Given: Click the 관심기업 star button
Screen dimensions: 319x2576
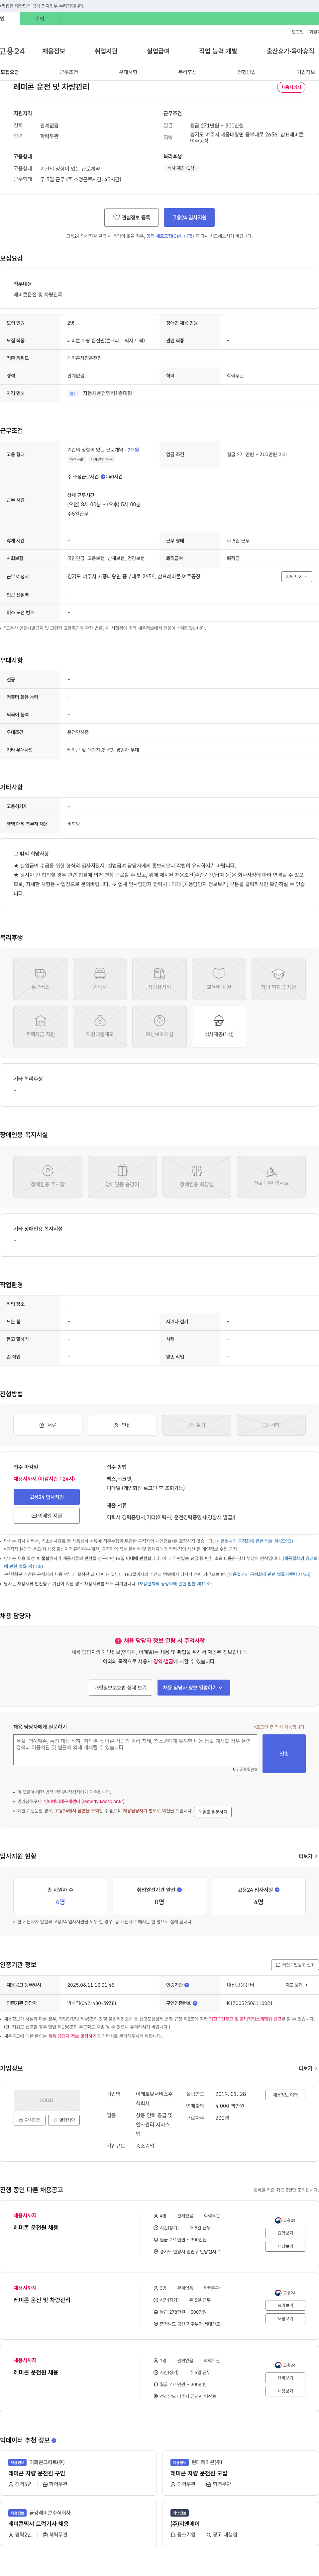Looking at the screenshot, I should click(30, 2120).
